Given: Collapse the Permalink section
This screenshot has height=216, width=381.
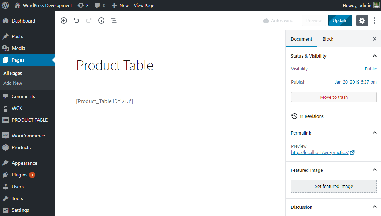Looking at the screenshot, I should click(x=374, y=133).
